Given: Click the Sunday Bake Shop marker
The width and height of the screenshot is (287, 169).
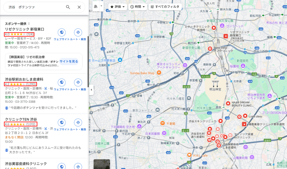Looking at the screenshot, I should [x=159, y=73].
